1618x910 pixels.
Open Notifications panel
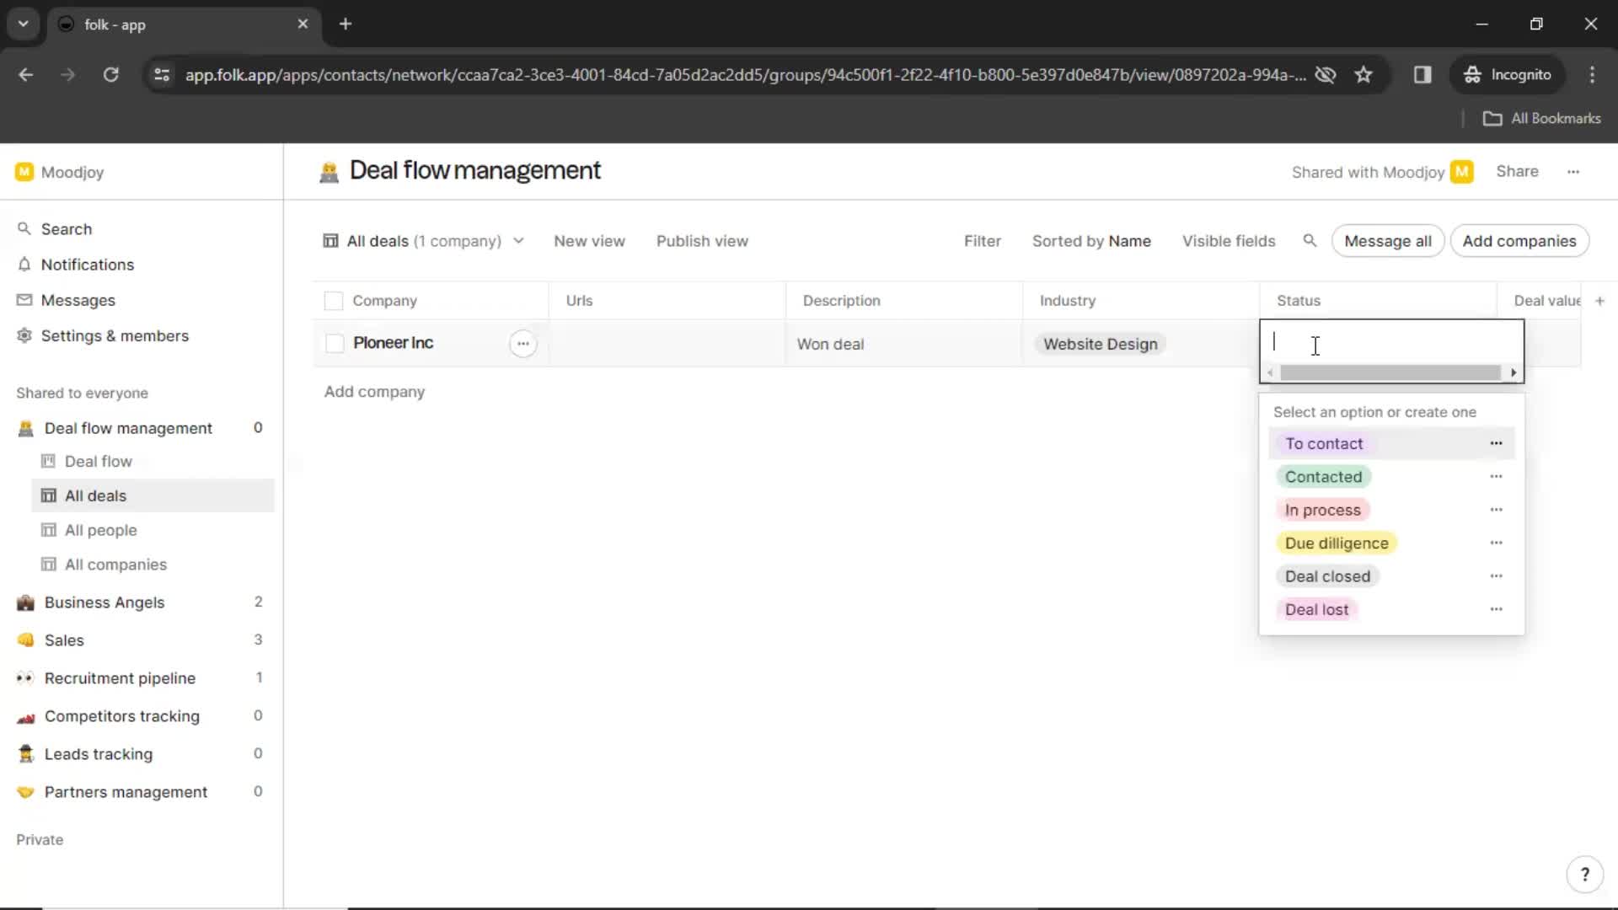(87, 265)
